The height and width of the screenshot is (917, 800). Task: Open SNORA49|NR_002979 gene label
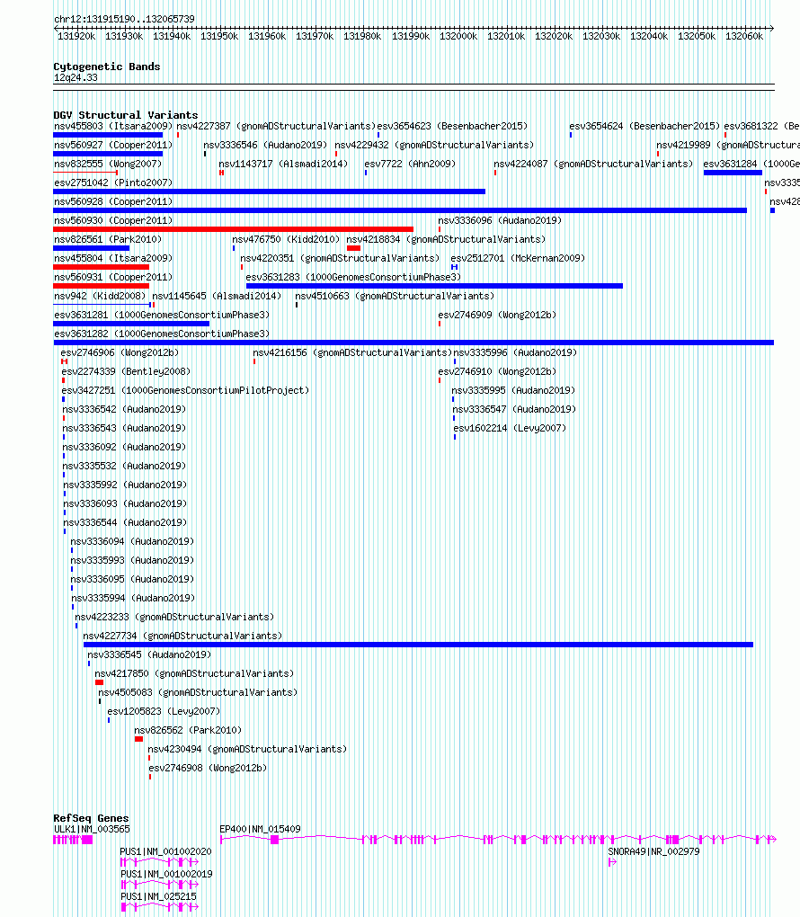[x=653, y=851]
